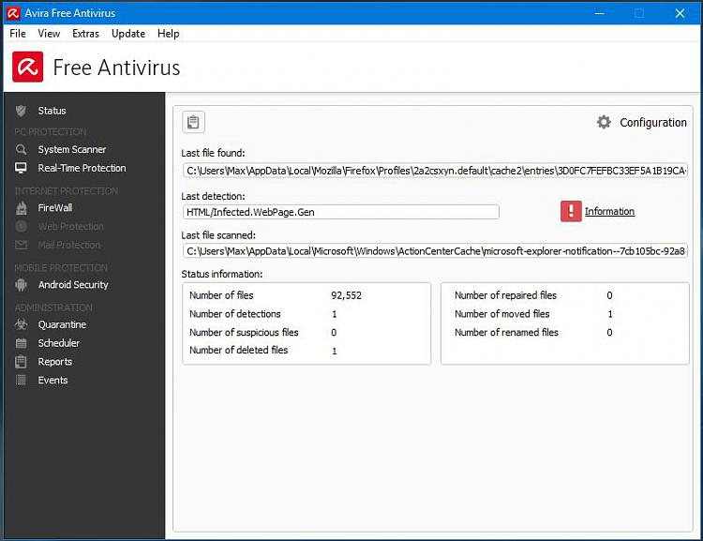Open the Information link for detection
This screenshot has width=703, height=541.
(x=609, y=211)
